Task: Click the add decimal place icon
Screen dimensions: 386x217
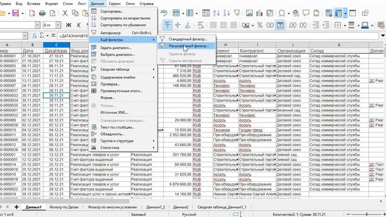Action: pyautogui.click(x=293, y=25)
